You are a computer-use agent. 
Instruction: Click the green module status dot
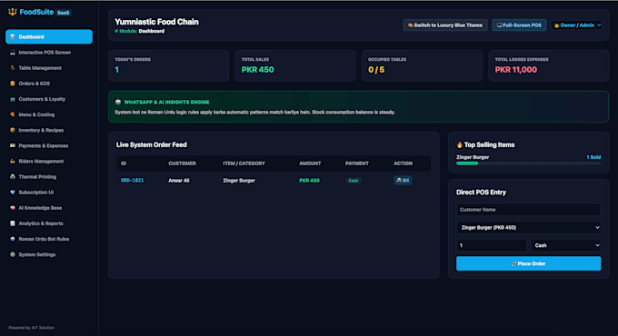coord(116,31)
